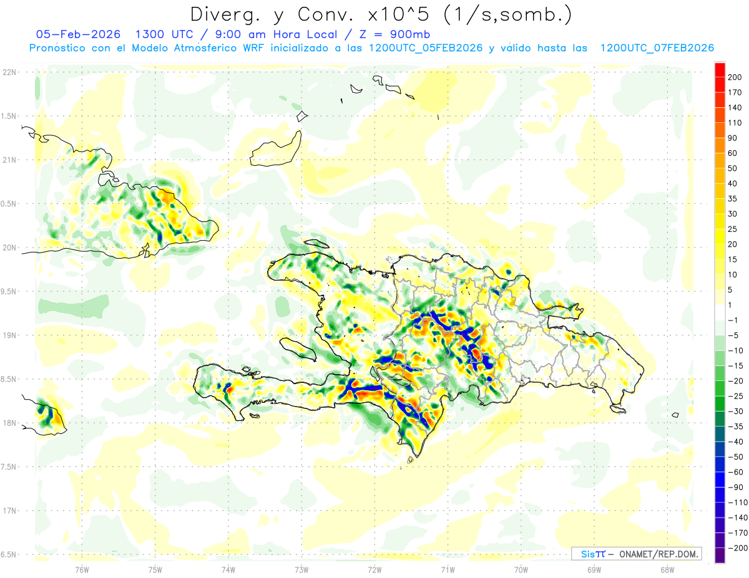This screenshot has height=578, width=749.
Task: Click the white swatch between 1 and -1
Action: pyautogui.click(x=720, y=313)
